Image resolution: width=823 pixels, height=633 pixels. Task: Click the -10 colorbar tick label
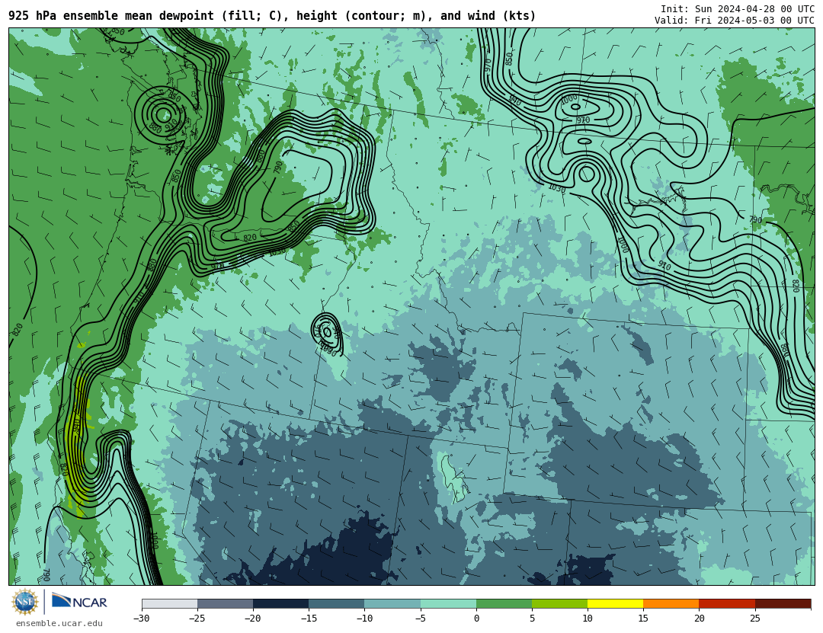[x=363, y=619]
